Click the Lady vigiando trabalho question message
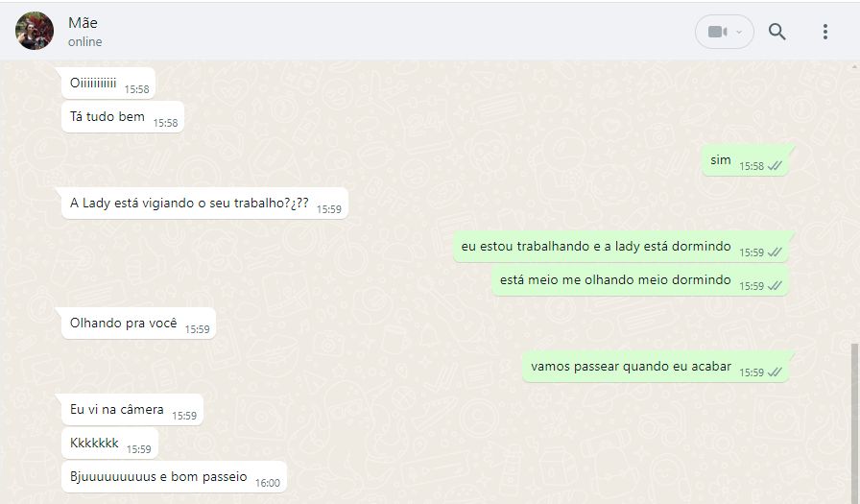Screen dimensions: 860x504 pyautogui.click(x=205, y=204)
